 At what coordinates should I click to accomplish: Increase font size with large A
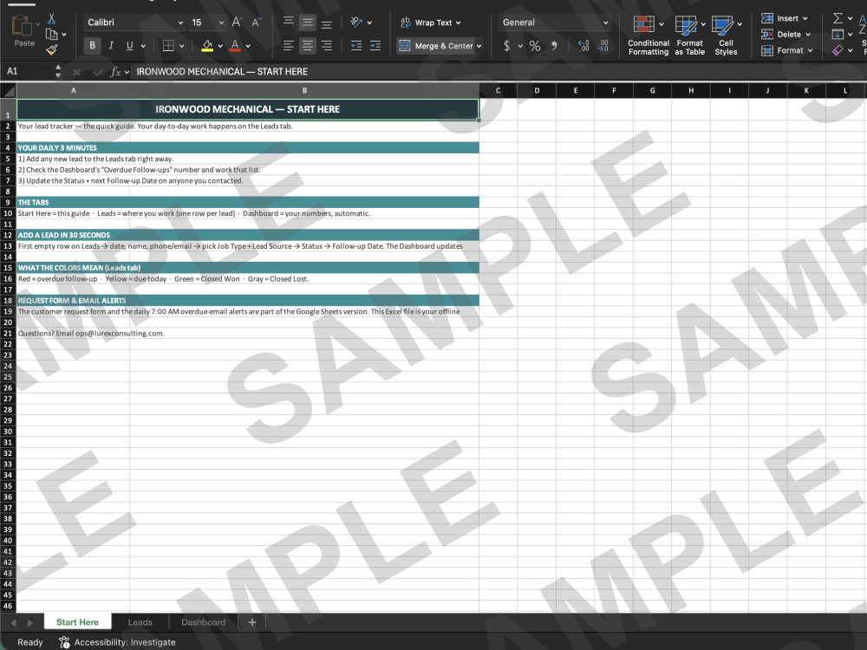coord(238,23)
